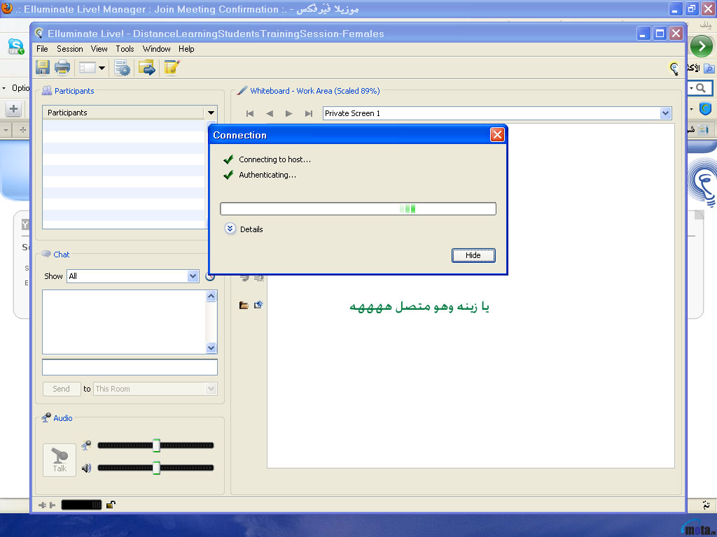Click the Hide button

pos(473,255)
